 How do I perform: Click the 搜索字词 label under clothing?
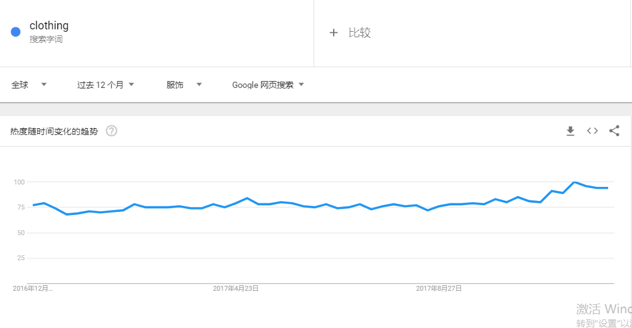coord(46,39)
